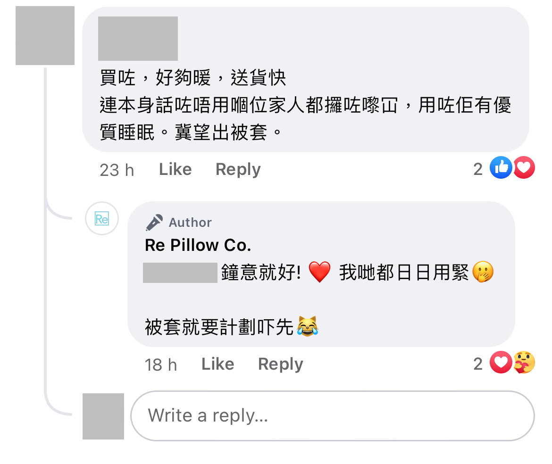The width and height of the screenshot is (552, 464).
Task: Focus the Write a reply text box
Action: click(332, 415)
